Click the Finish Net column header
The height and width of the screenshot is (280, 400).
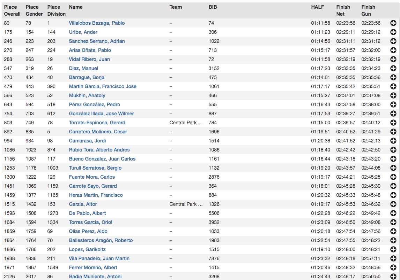(x=343, y=10)
